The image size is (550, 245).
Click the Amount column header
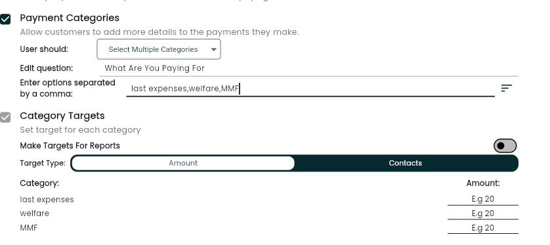pyautogui.click(x=482, y=183)
